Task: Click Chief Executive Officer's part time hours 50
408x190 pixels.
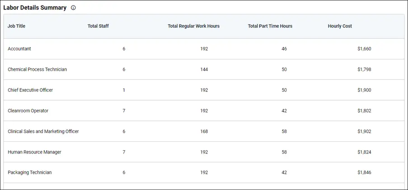Action: pos(284,90)
